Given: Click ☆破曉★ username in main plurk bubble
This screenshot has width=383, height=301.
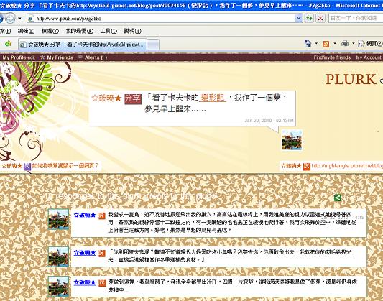Looking at the screenshot, I should click(106, 98).
